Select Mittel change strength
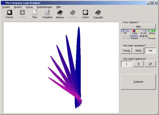The image size is (159, 115). [138, 50]
